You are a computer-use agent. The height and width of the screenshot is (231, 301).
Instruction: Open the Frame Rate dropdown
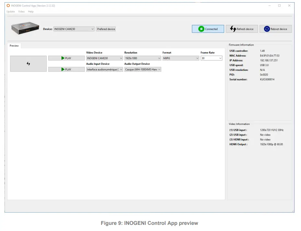(211, 58)
